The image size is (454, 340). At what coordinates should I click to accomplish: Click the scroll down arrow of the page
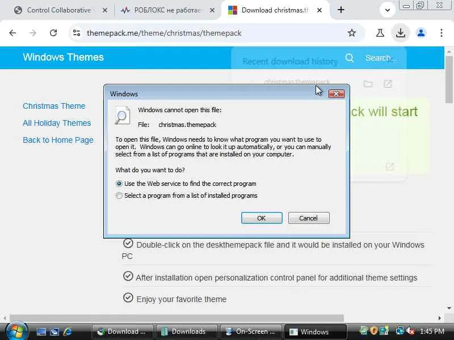tap(449, 308)
